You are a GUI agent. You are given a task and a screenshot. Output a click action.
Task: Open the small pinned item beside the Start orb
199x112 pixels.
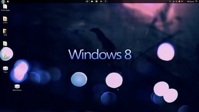pos(8,2)
